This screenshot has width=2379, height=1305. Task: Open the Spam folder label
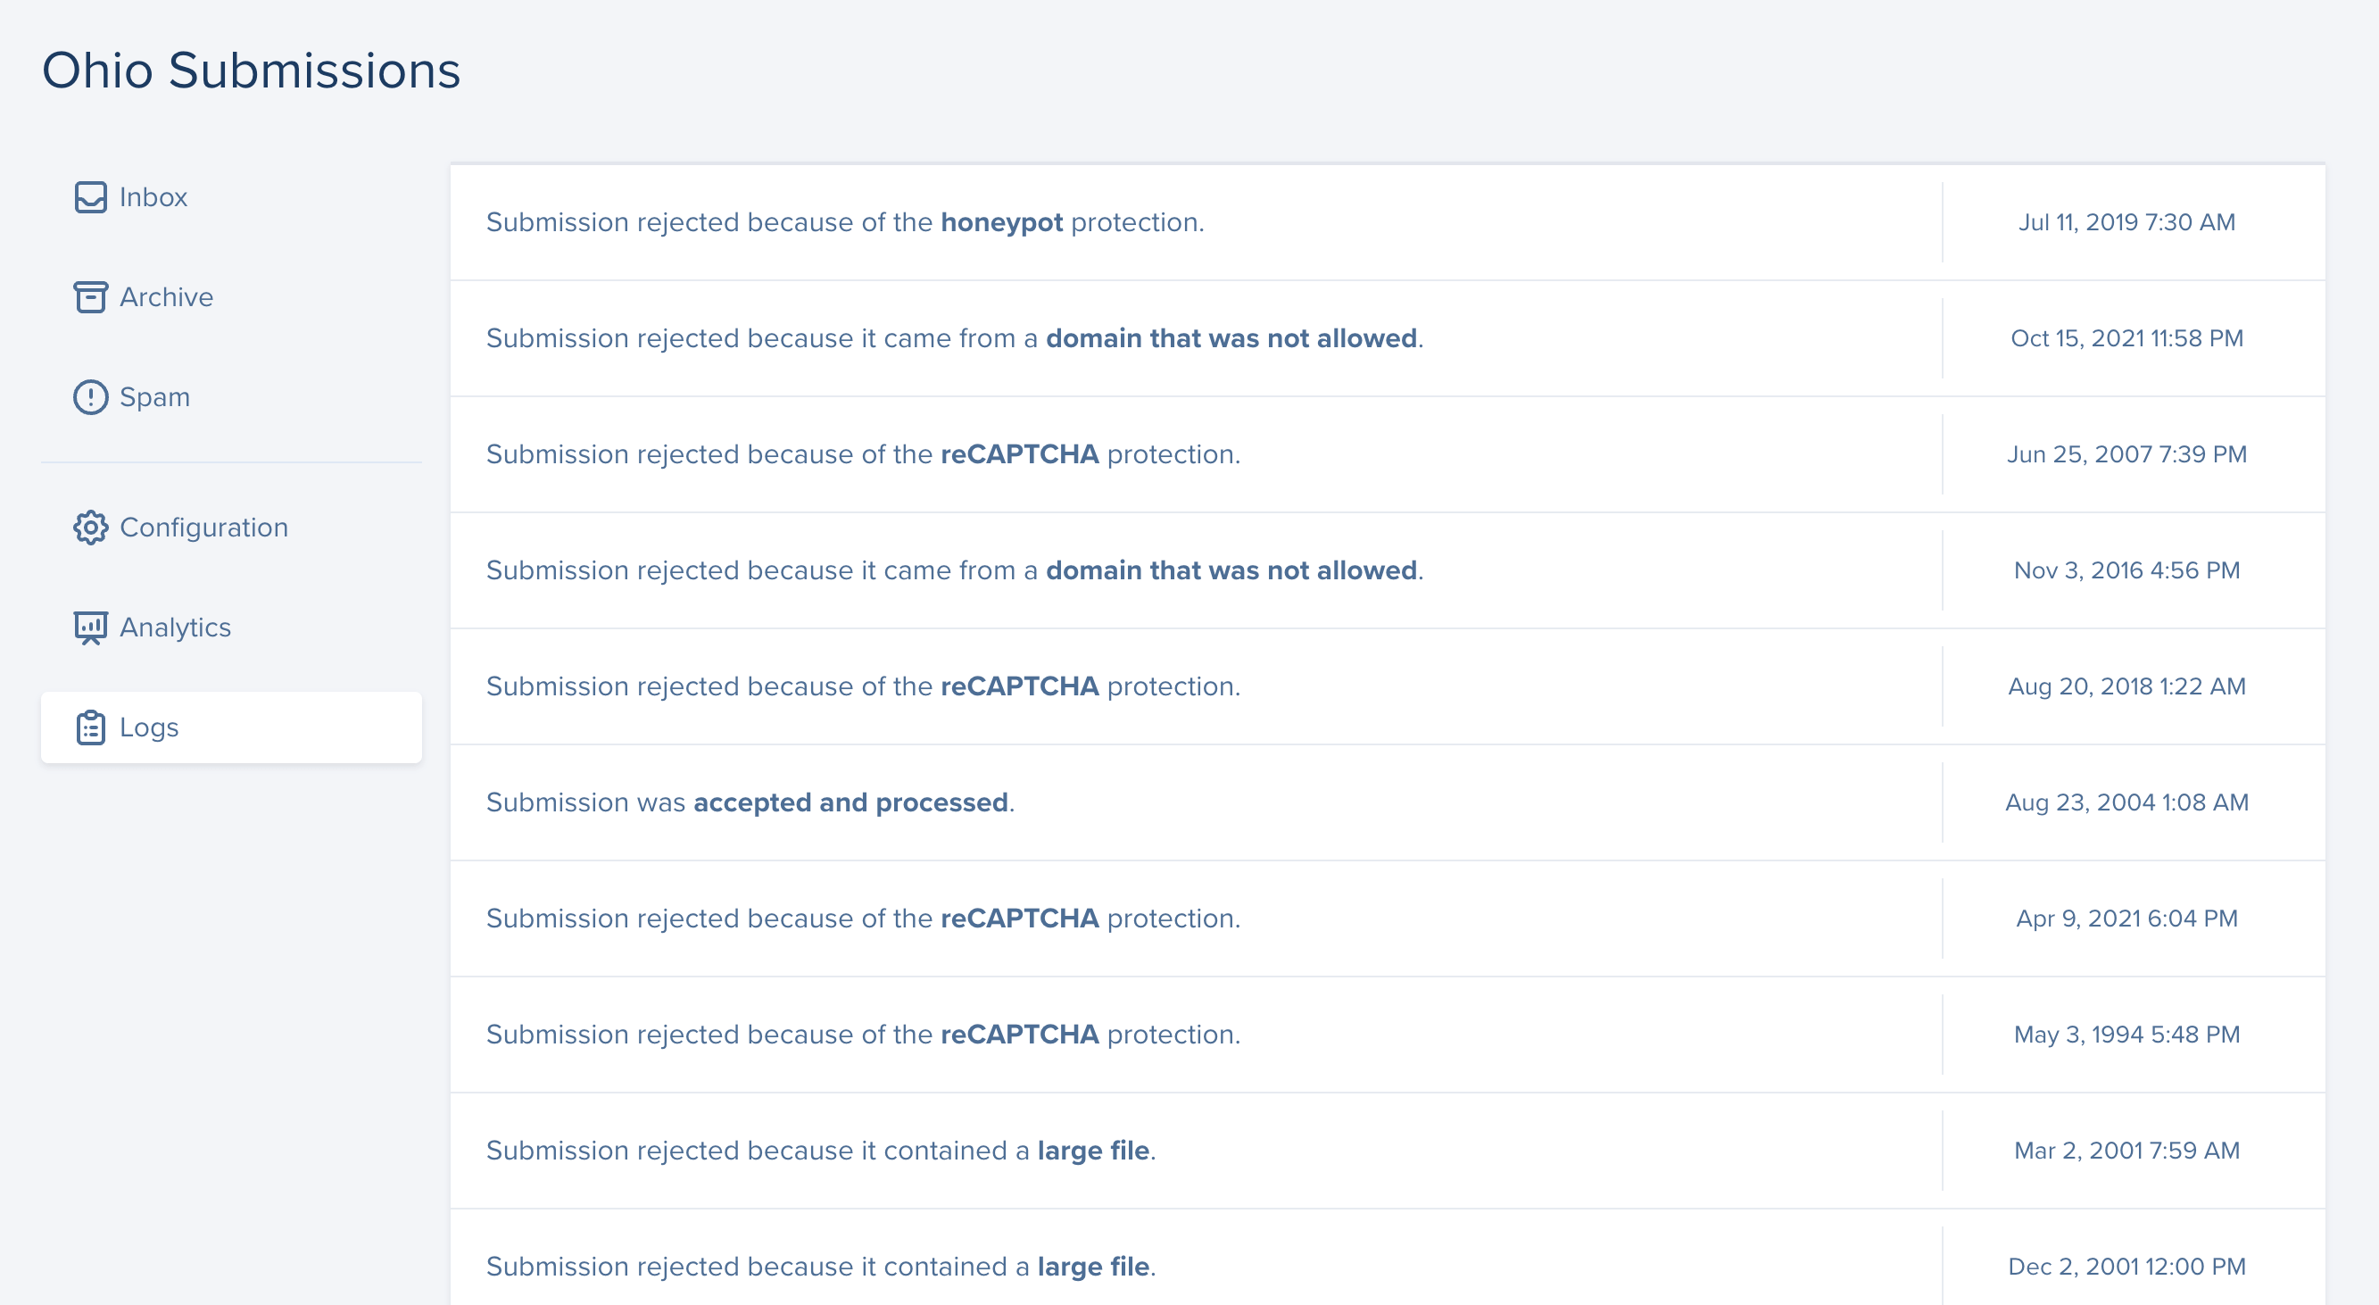click(x=155, y=397)
